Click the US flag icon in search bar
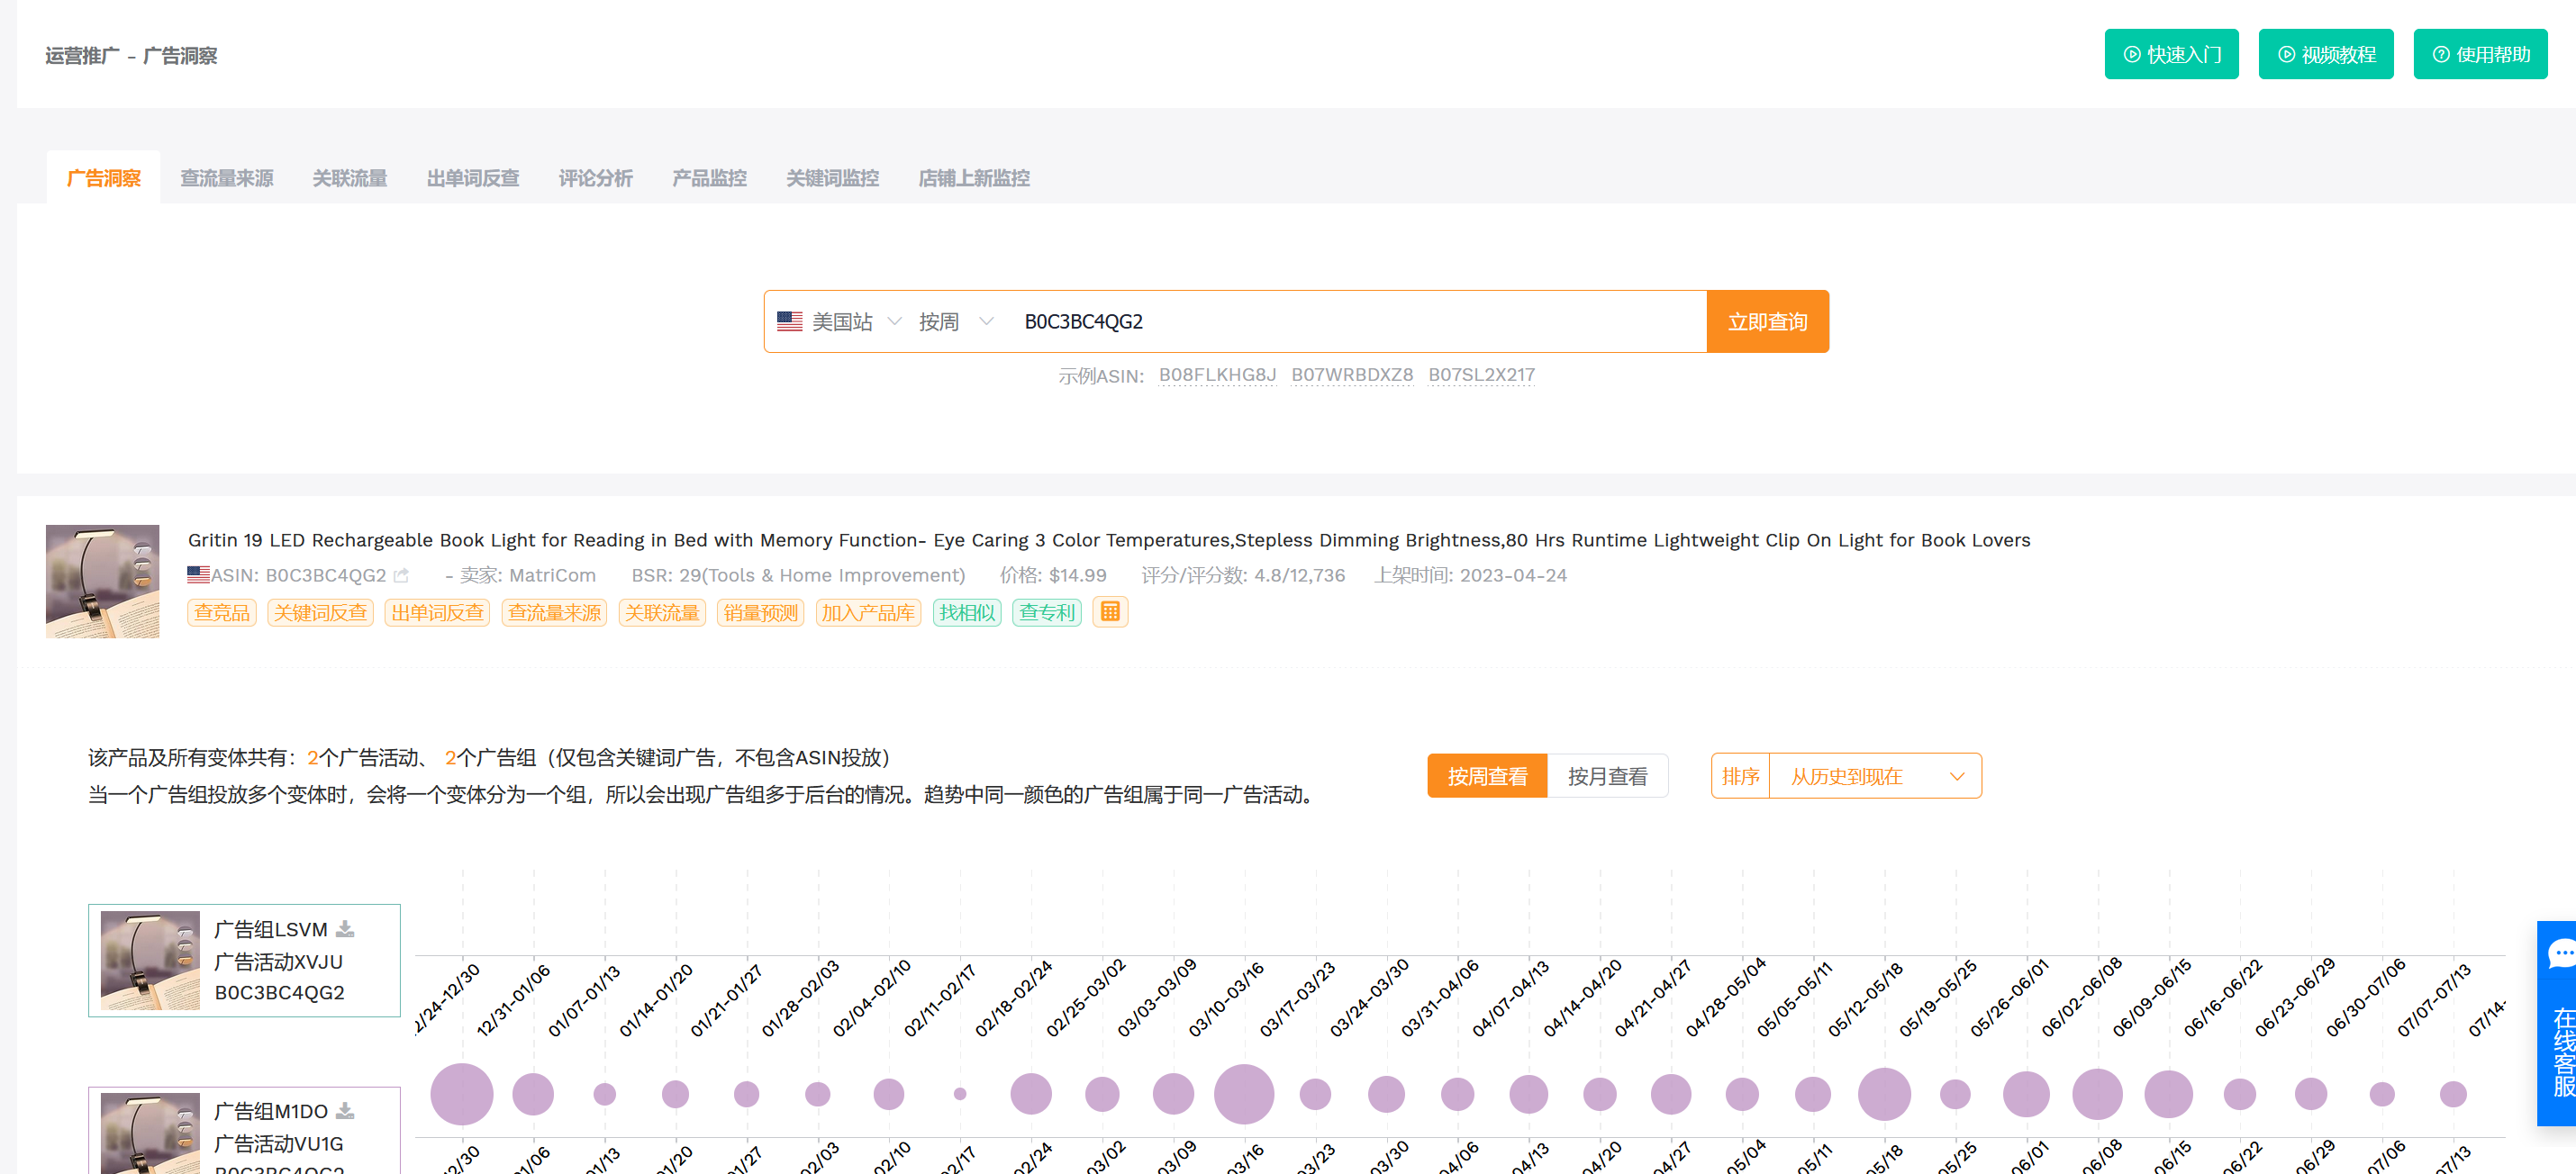The image size is (2576, 1174). [790, 321]
